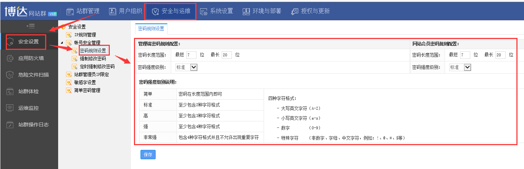The image size is (524, 169).
Task: Click the admin maximum password length field
Action: [226, 55]
